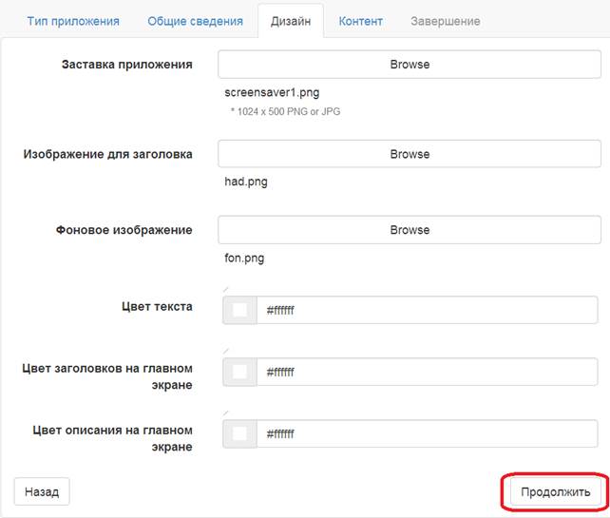The width and height of the screenshot is (610, 518).
Task: Open the Цвет описания color swatch
Action: (x=239, y=433)
